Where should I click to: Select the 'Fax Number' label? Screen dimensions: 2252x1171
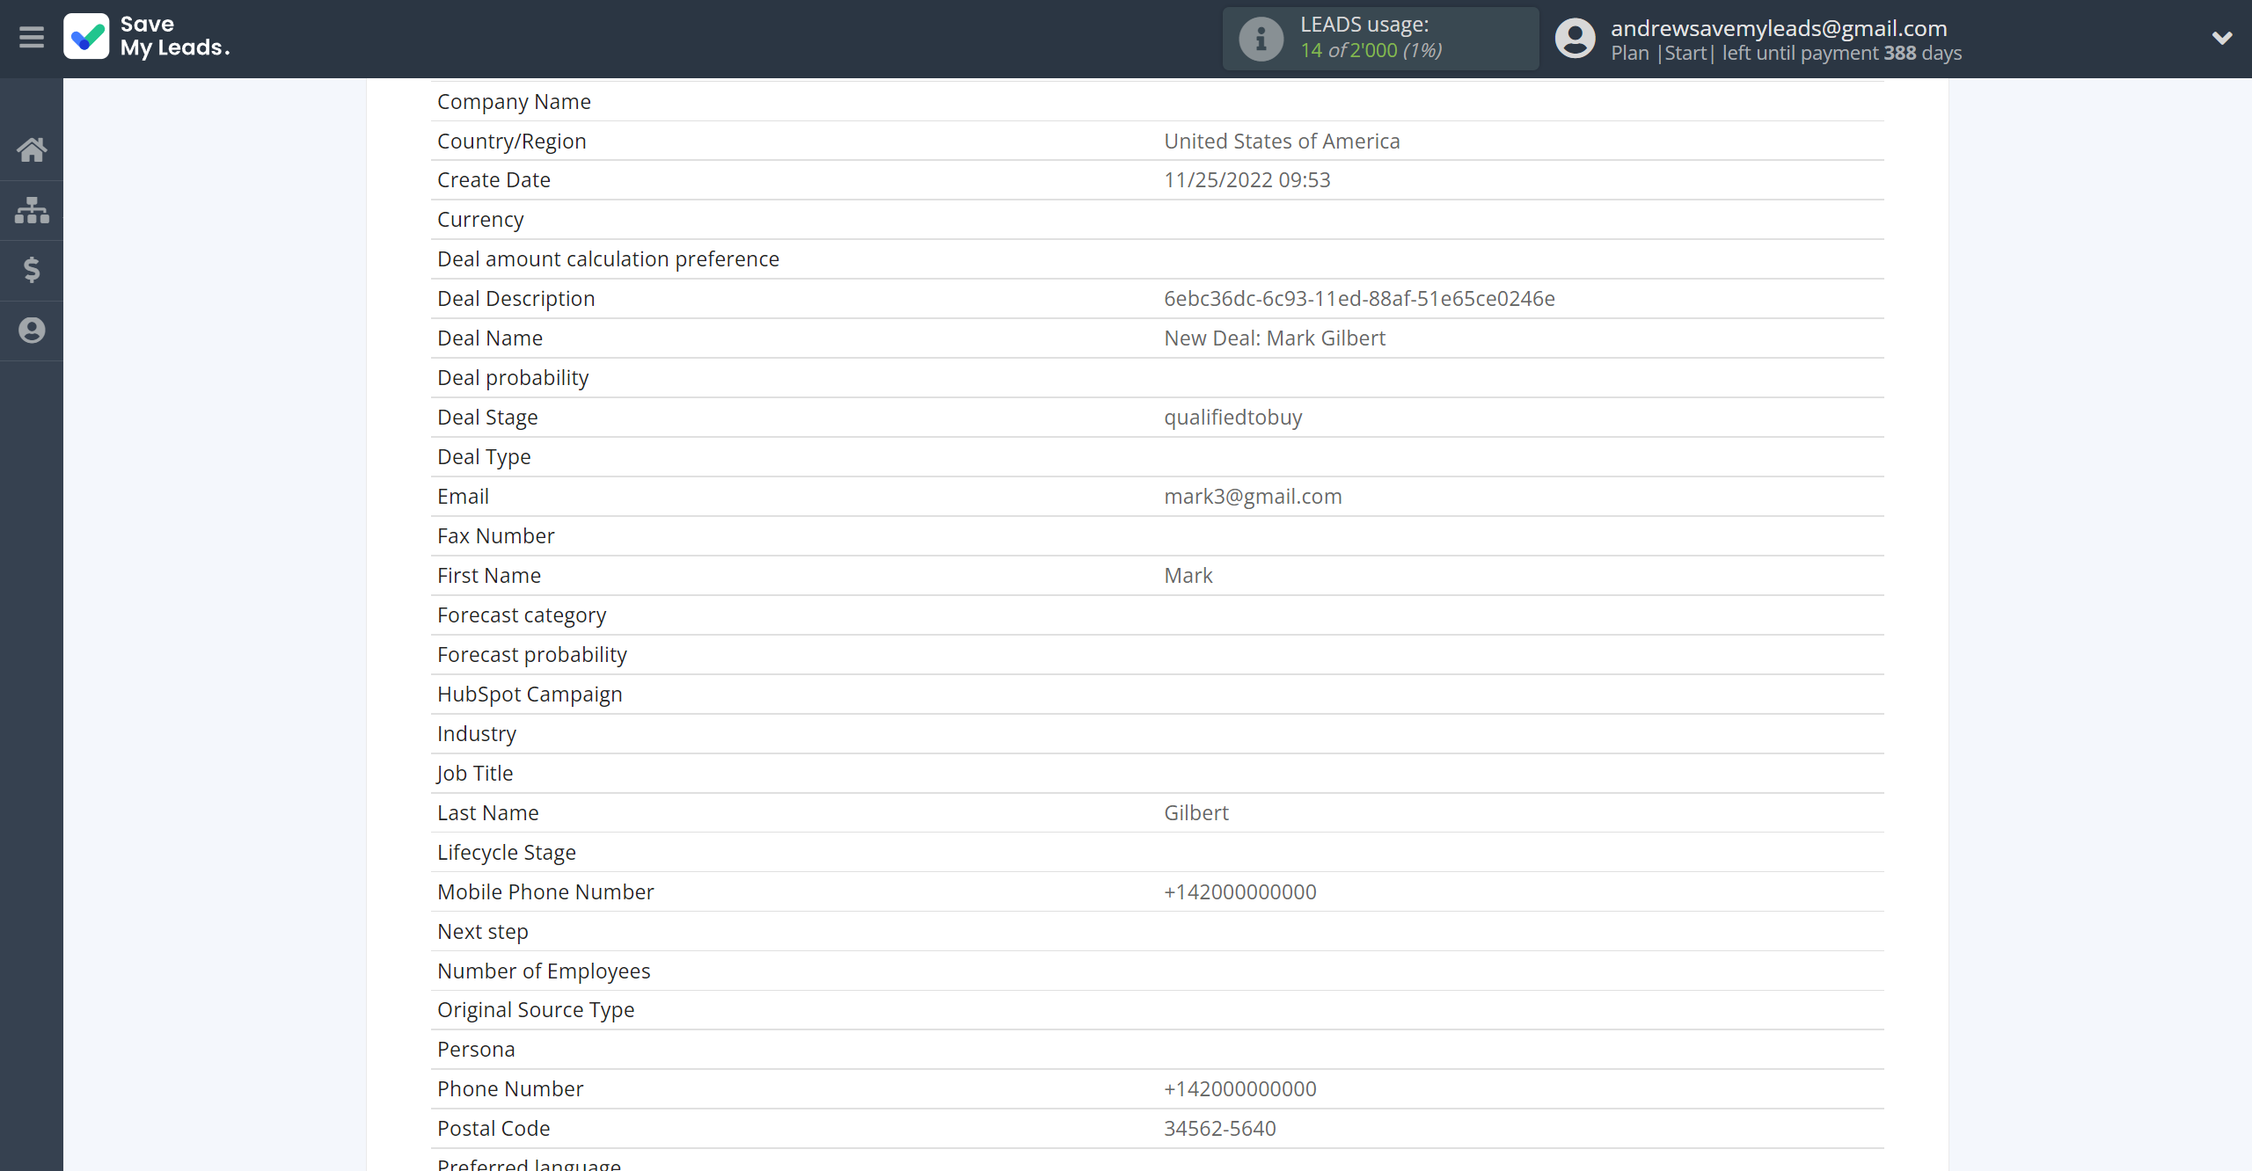(x=496, y=536)
